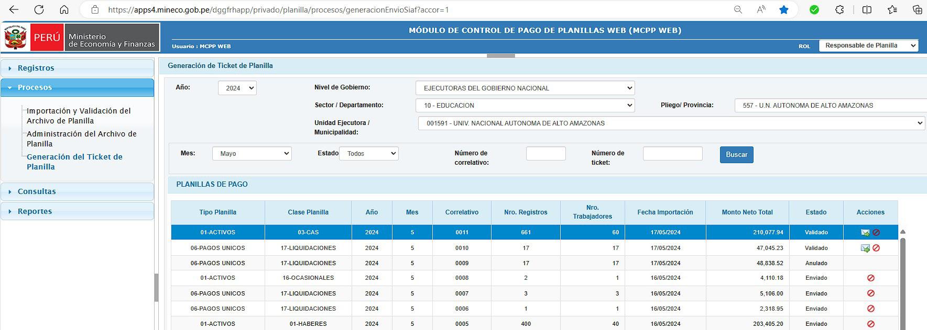
Task: Open the zoom magnifier icon in address bar
Action: (x=738, y=9)
